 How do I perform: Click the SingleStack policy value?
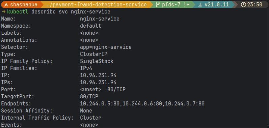(97, 61)
